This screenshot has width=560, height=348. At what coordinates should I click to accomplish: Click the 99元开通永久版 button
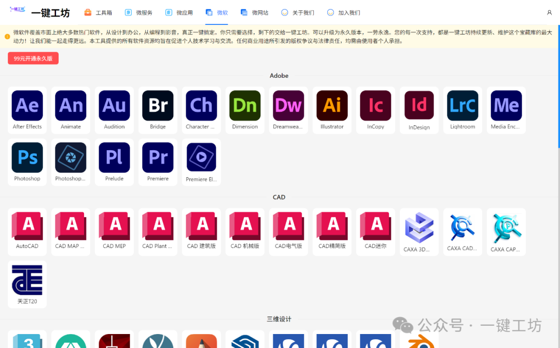coord(33,59)
